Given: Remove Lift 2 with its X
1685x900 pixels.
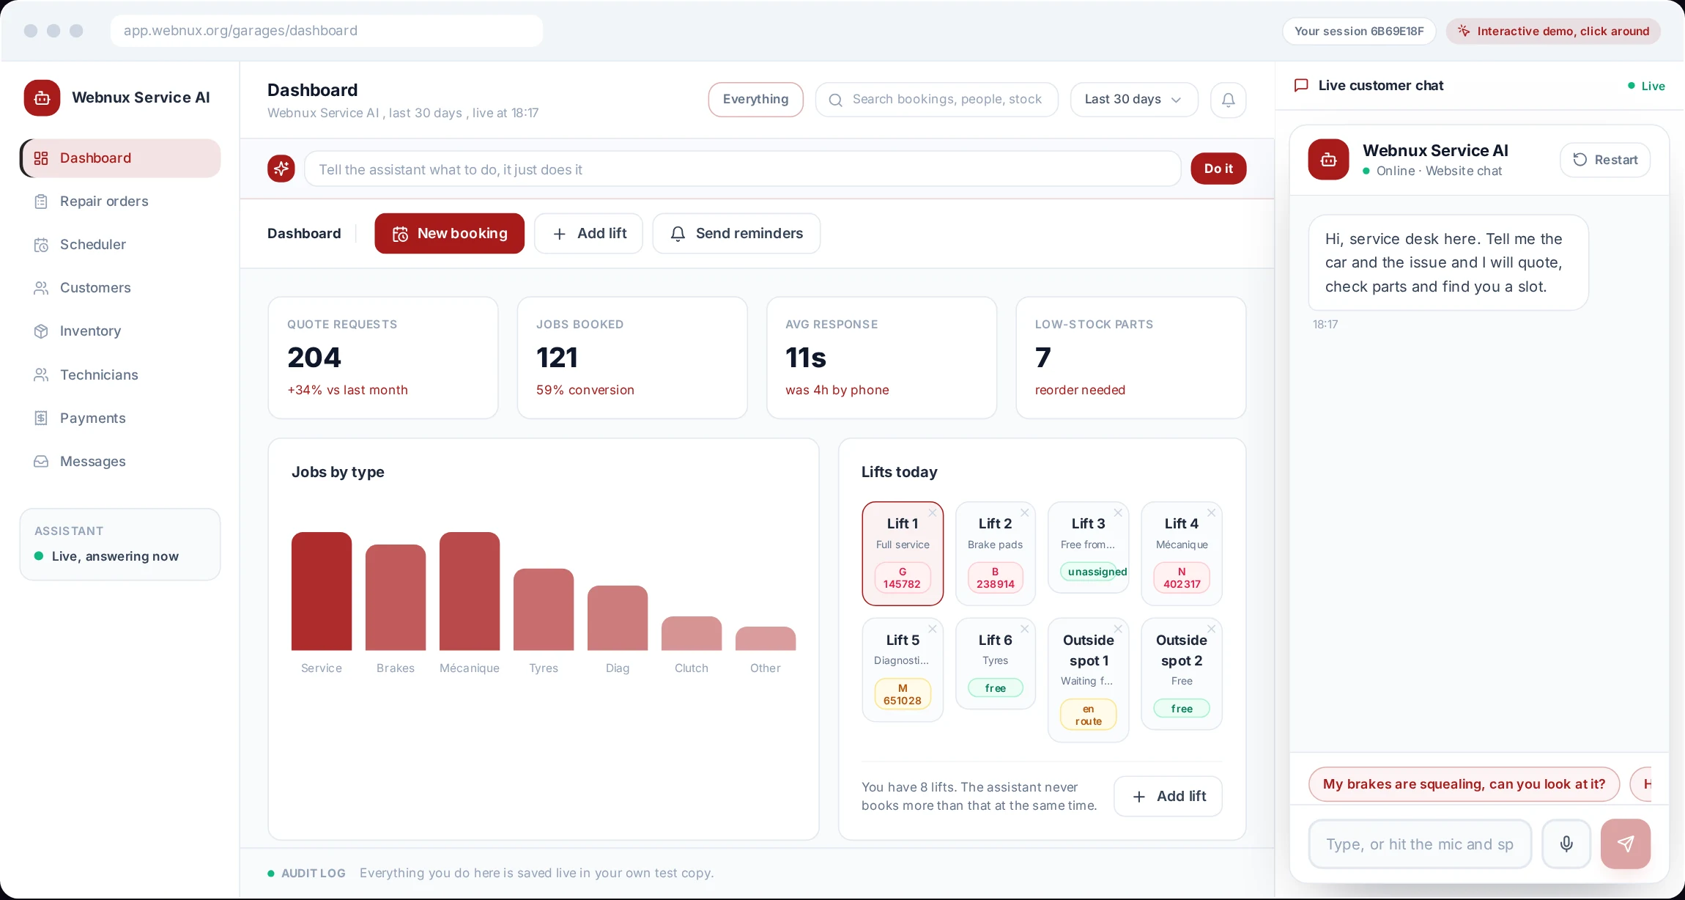Looking at the screenshot, I should 1025,513.
